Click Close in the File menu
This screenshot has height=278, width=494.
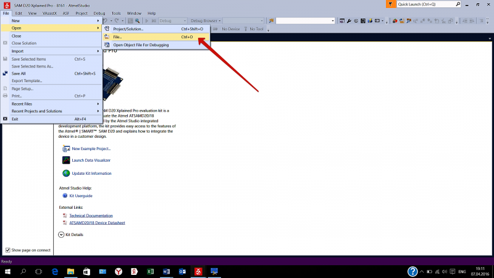click(51, 36)
